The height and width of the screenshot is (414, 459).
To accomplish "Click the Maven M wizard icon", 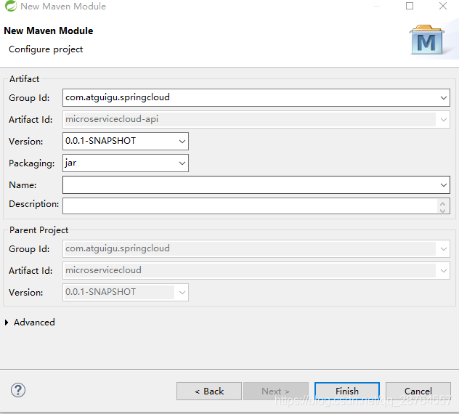I will pos(427,41).
